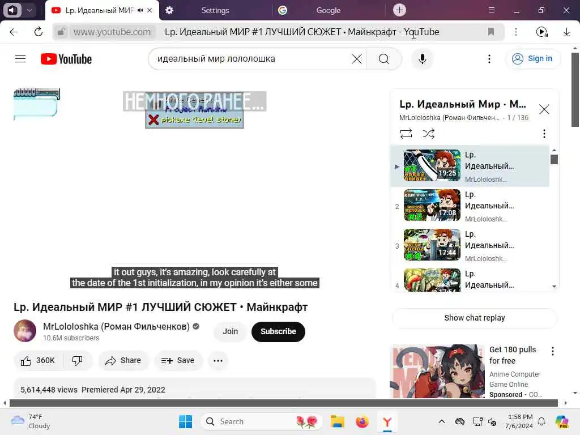Screen dimensions: 580x435
Task: Open the Windows Start menu
Action: [185, 421]
